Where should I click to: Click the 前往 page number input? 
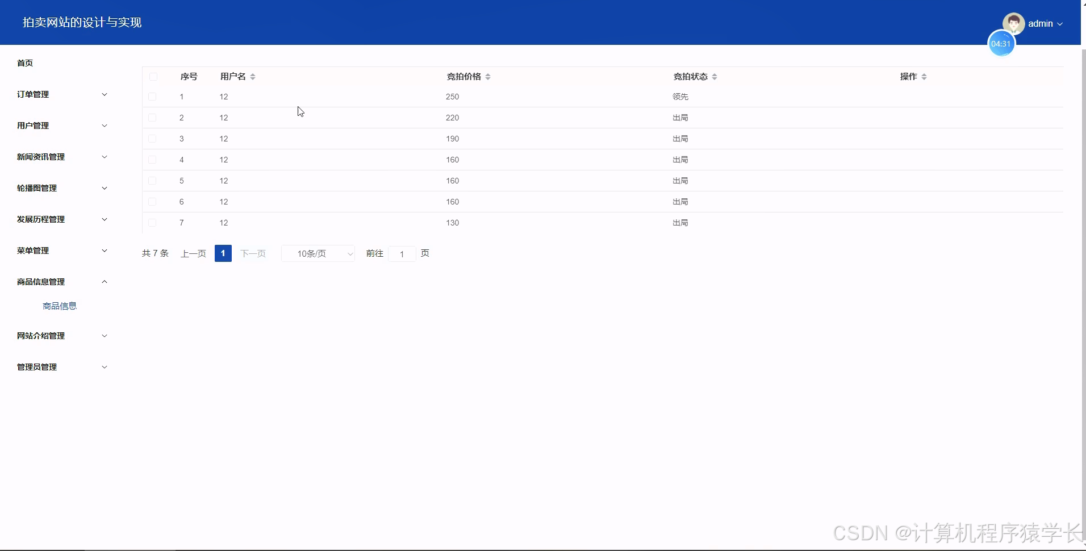(402, 254)
